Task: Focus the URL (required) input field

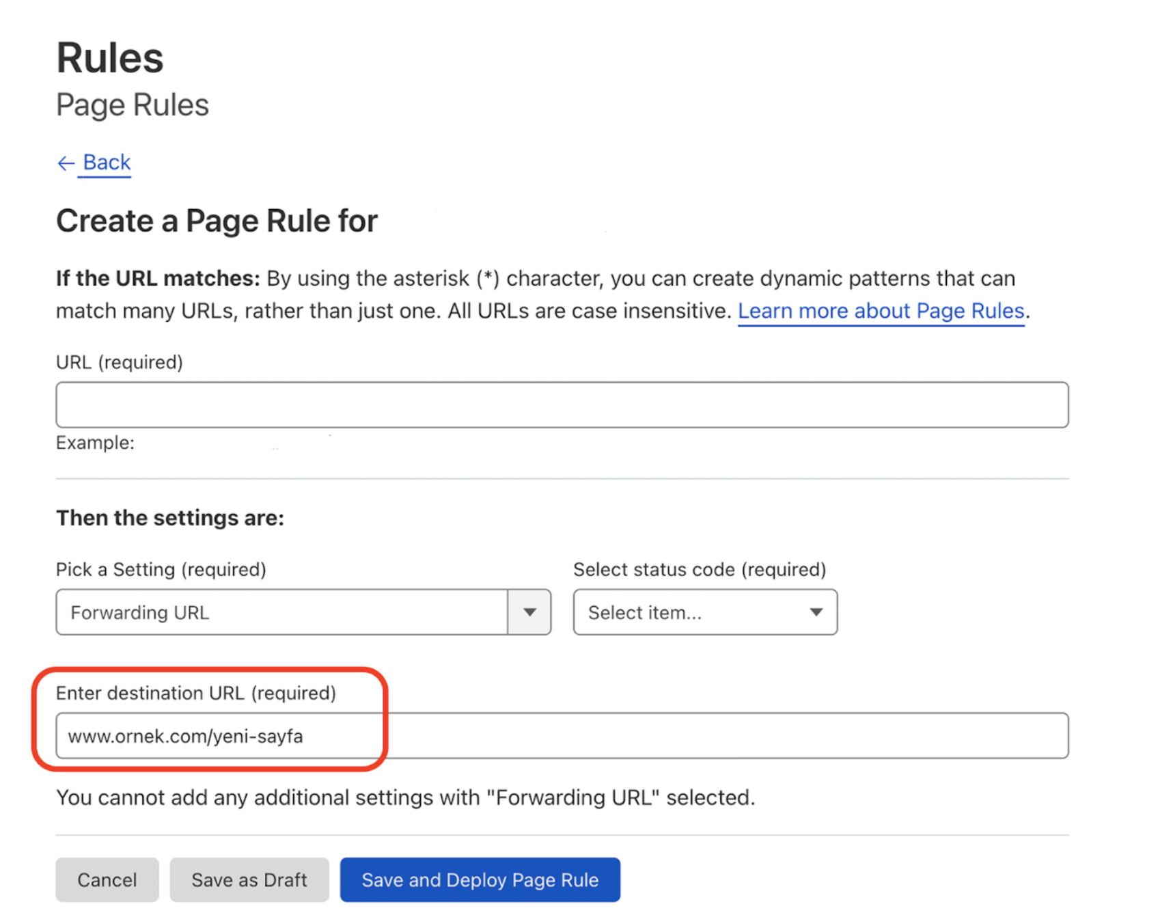Action: (562, 405)
